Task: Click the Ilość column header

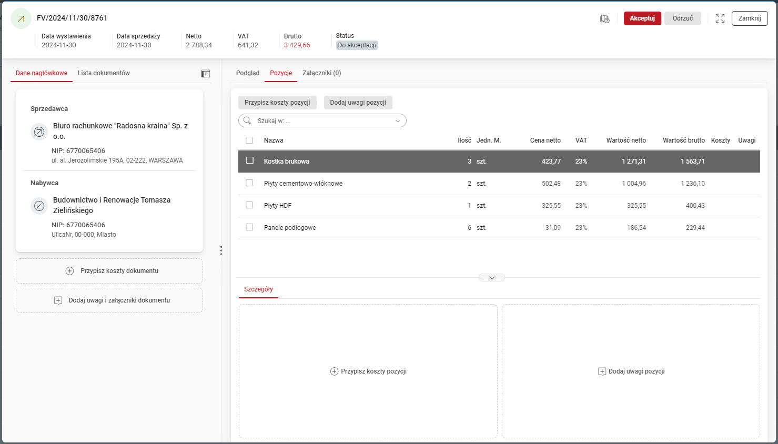Action: tap(464, 140)
